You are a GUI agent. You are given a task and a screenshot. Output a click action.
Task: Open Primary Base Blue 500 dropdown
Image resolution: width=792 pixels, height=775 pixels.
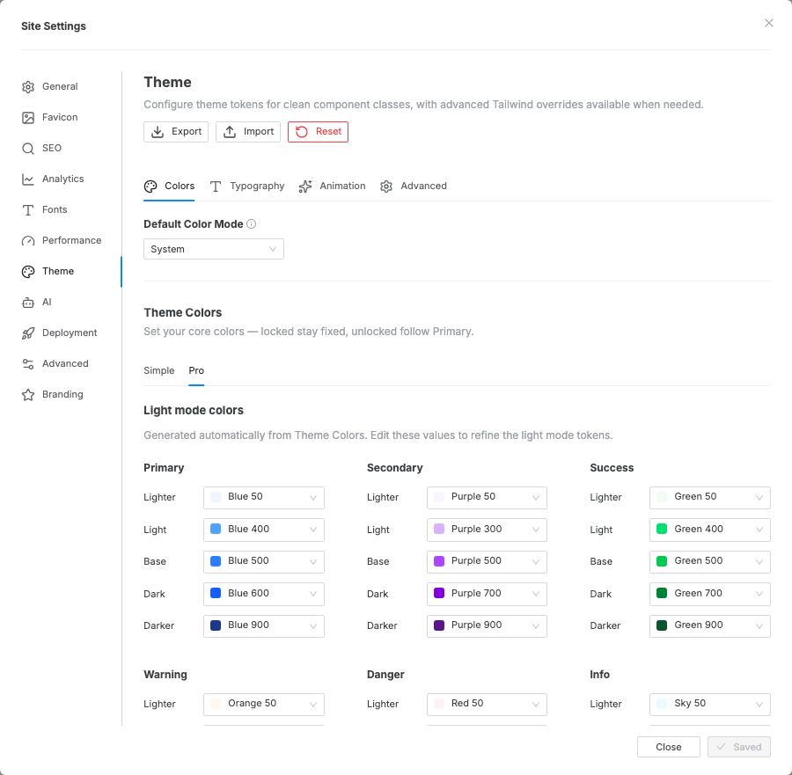tap(264, 561)
